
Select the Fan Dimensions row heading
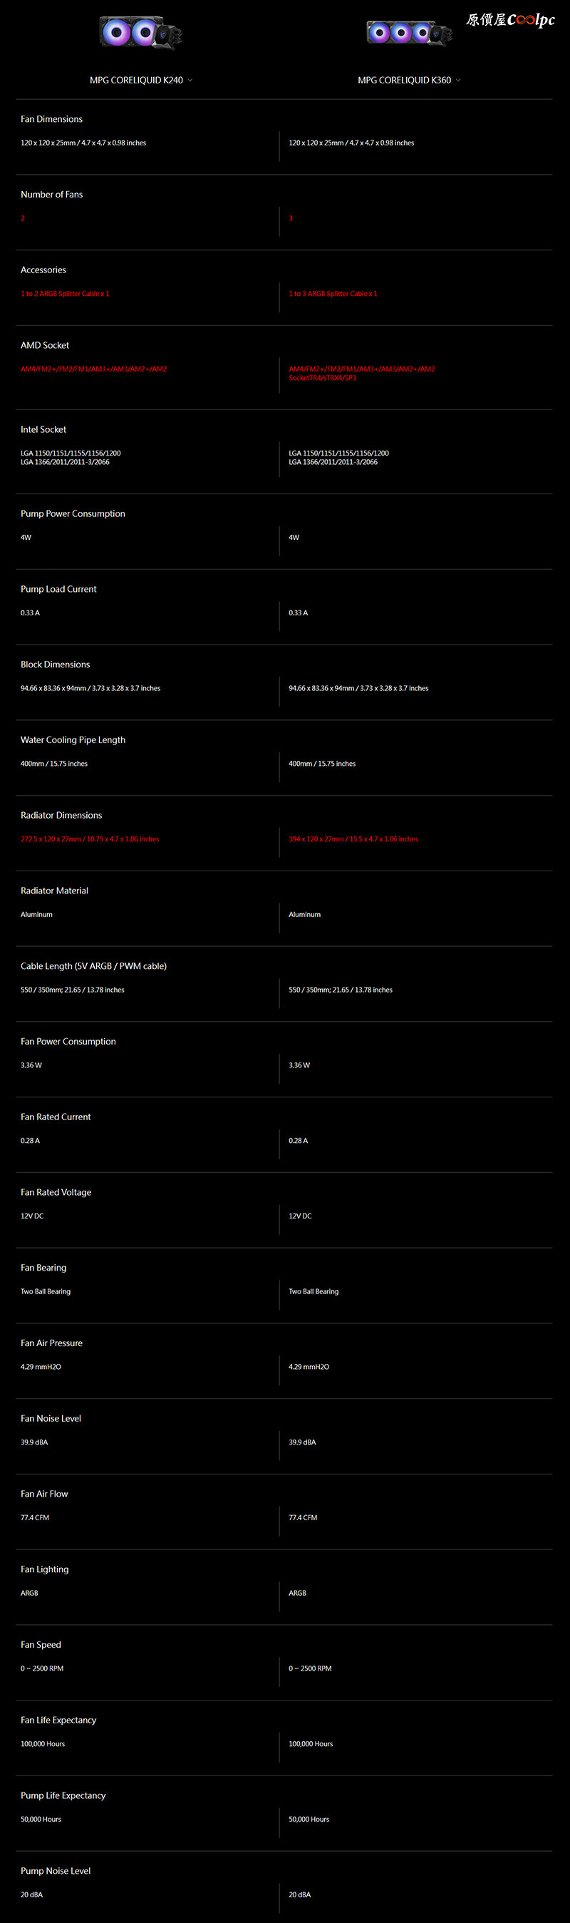(x=51, y=118)
